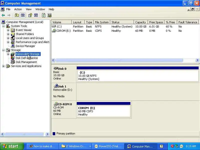The width and height of the screenshot is (200, 150).
Task: Click the Disk 1 removable drive icon
Action: (55, 86)
